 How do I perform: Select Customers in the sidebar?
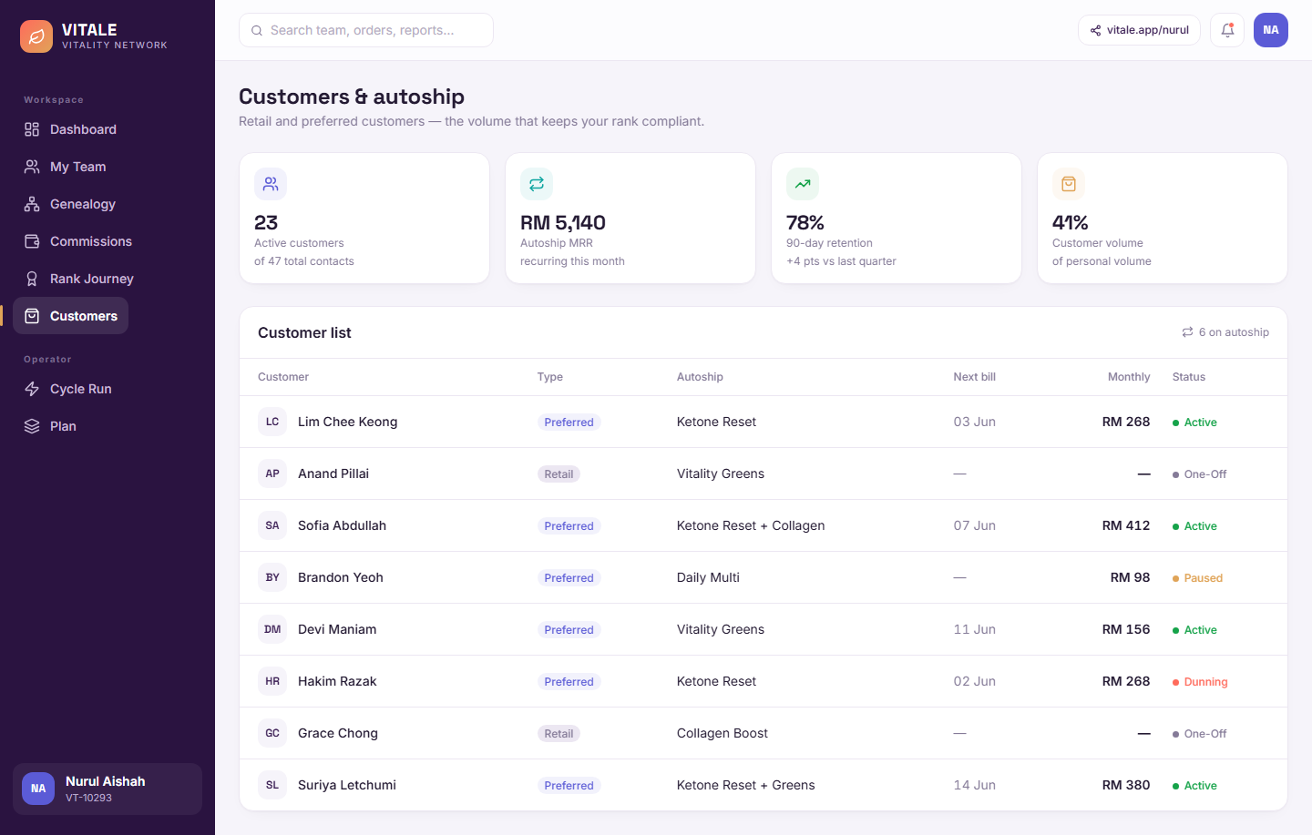tap(71, 316)
